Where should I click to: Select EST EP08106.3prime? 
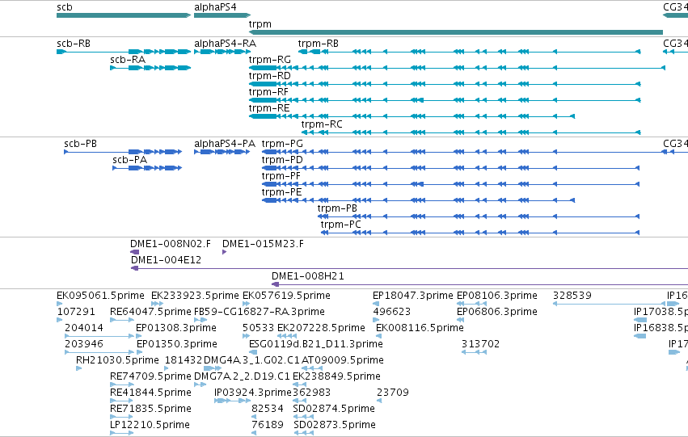(497, 296)
